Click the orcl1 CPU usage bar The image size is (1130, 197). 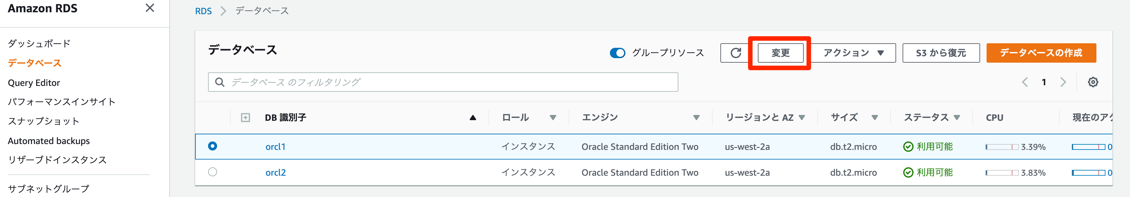pyautogui.click(x=1001, y=147)
